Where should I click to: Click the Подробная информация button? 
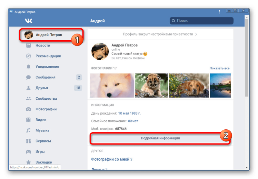coord(160,138)
